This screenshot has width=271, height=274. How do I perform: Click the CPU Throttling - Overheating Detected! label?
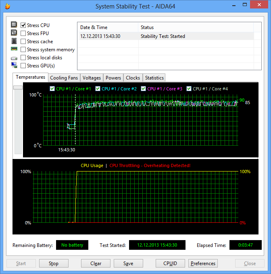click(150, 165)
